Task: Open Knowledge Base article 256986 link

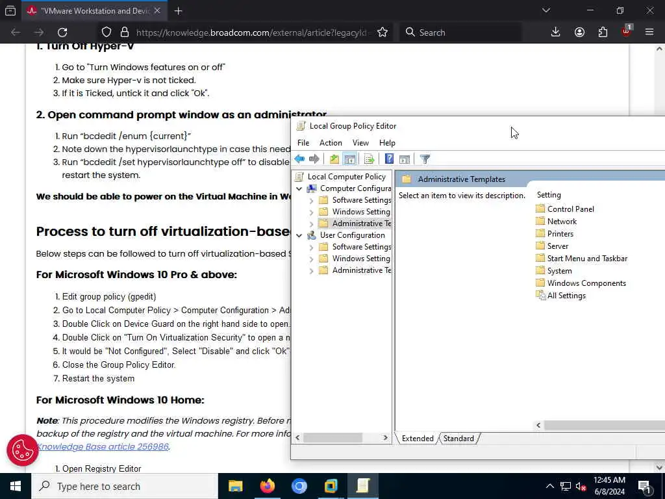Action: coord(103,446)
